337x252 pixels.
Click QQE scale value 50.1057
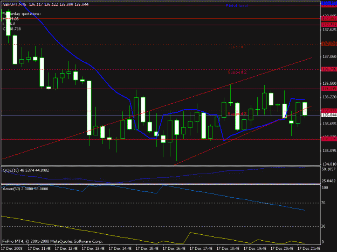328,169
